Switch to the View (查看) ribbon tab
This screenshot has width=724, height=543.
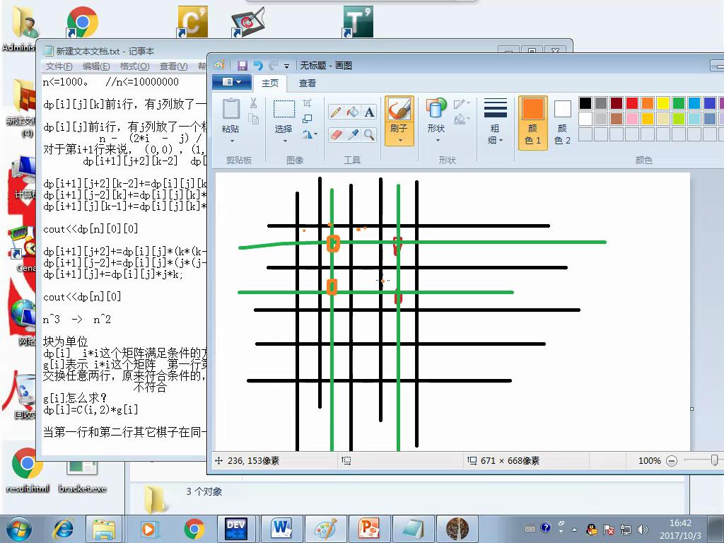(x=308, y=83)
